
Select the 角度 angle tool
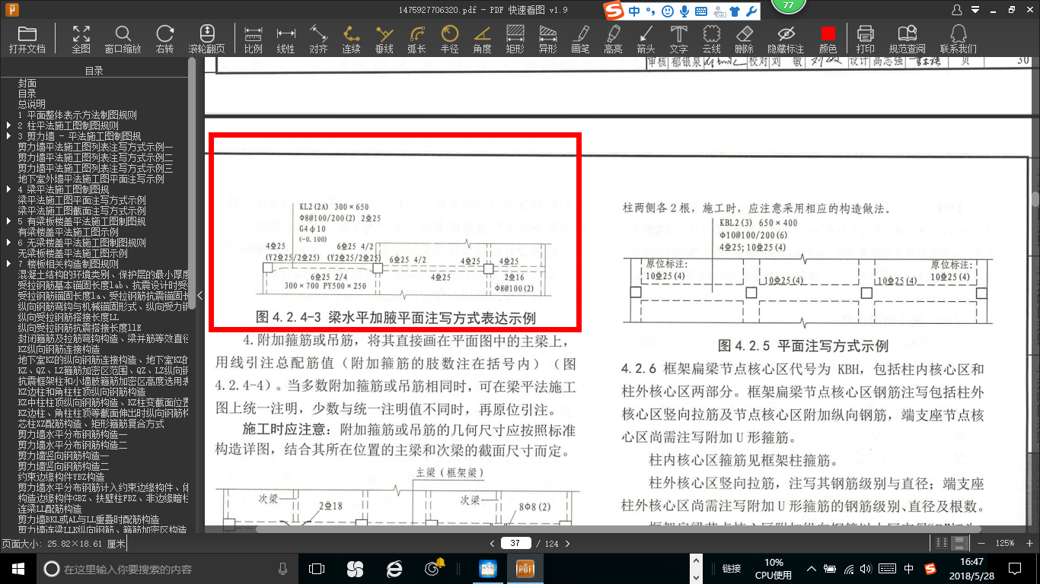[x=482, y=39]
